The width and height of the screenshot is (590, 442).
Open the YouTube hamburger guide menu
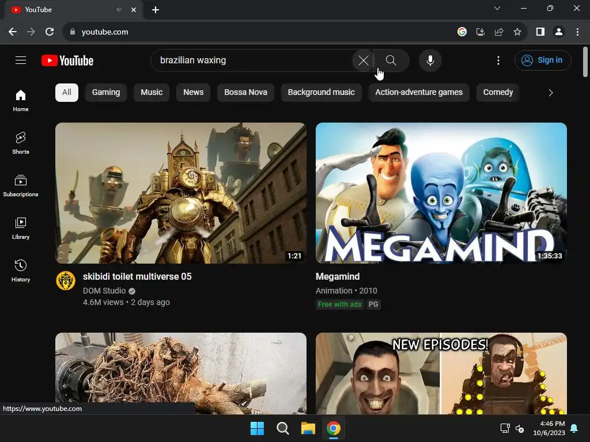click(21, 60)
